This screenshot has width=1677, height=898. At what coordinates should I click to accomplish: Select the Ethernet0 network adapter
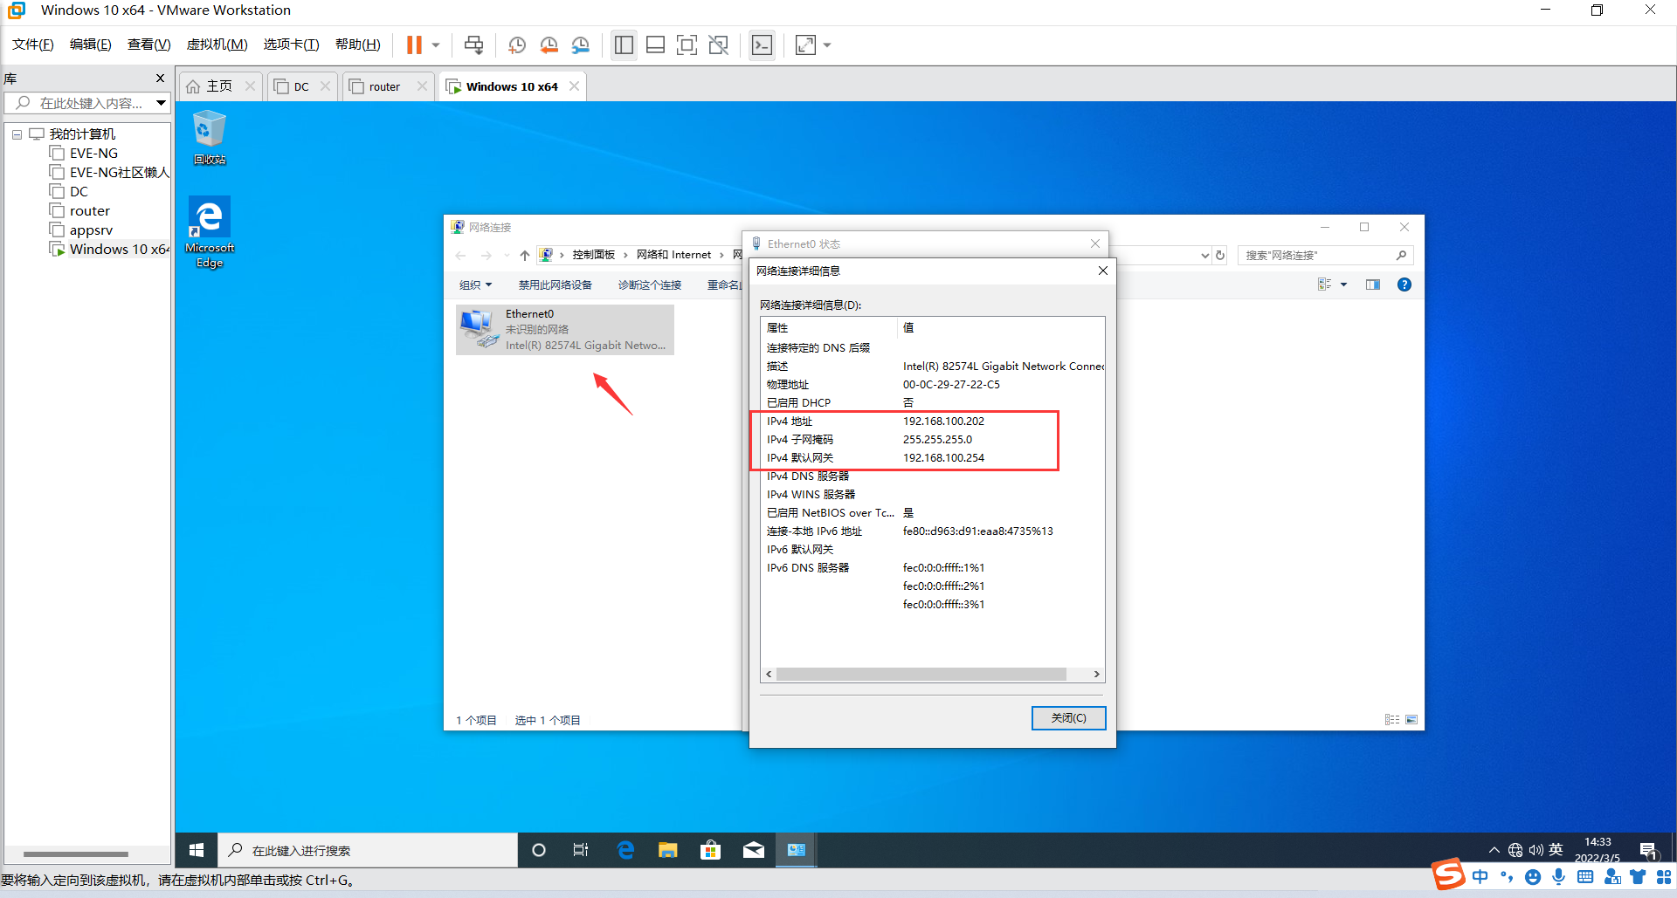565,330
